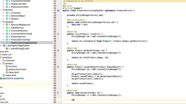Collapse the getById method fold marker on line 34
The height and width of the screenshot is (104, 186).
coord(62,51)
